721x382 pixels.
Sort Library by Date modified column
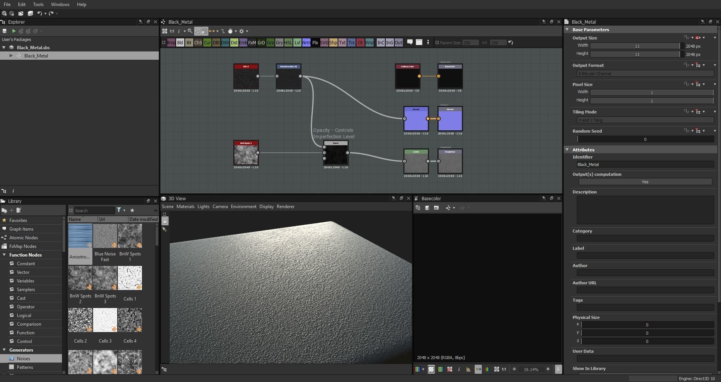click(143, 219)
